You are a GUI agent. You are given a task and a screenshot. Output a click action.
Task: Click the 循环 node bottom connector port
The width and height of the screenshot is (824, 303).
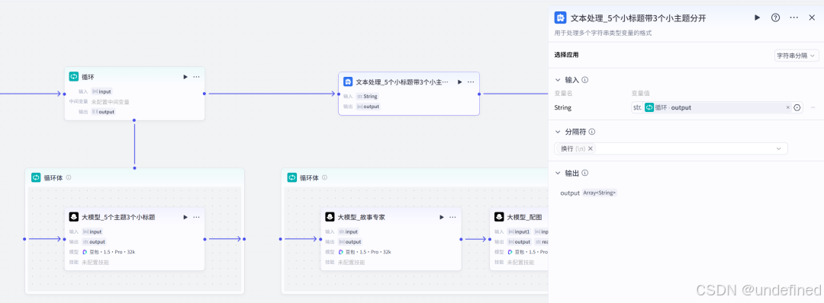pos(134,120)
